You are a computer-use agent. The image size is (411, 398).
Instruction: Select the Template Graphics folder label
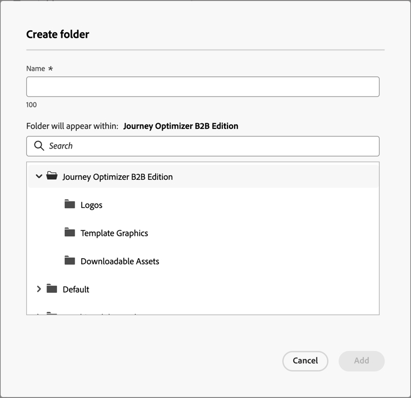pos(115,233)
